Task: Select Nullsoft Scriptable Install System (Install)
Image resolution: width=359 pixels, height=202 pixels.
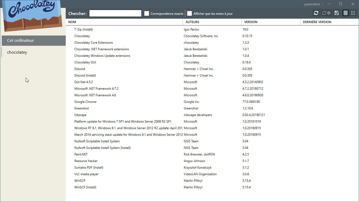Action: tap(212, 148)
